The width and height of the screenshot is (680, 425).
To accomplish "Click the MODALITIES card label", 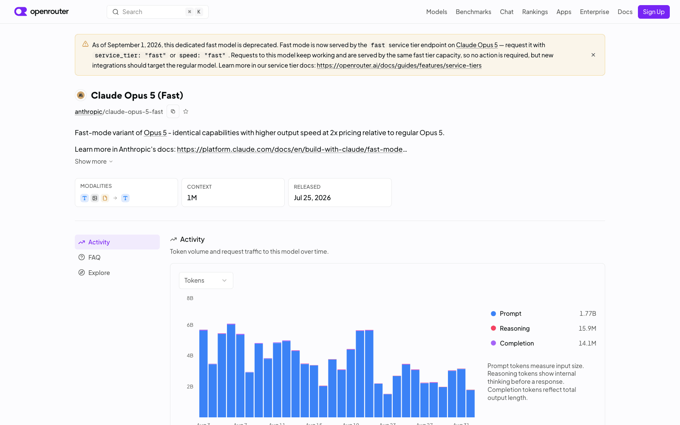I will (x=96, y=186).
